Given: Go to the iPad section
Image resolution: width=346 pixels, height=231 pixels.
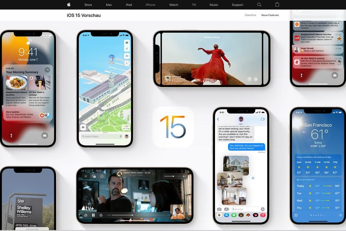Looking at the screenshot, I should (129, 4).
